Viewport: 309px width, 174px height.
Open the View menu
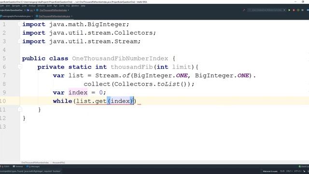pyautogui.click(x=8, y=6)
